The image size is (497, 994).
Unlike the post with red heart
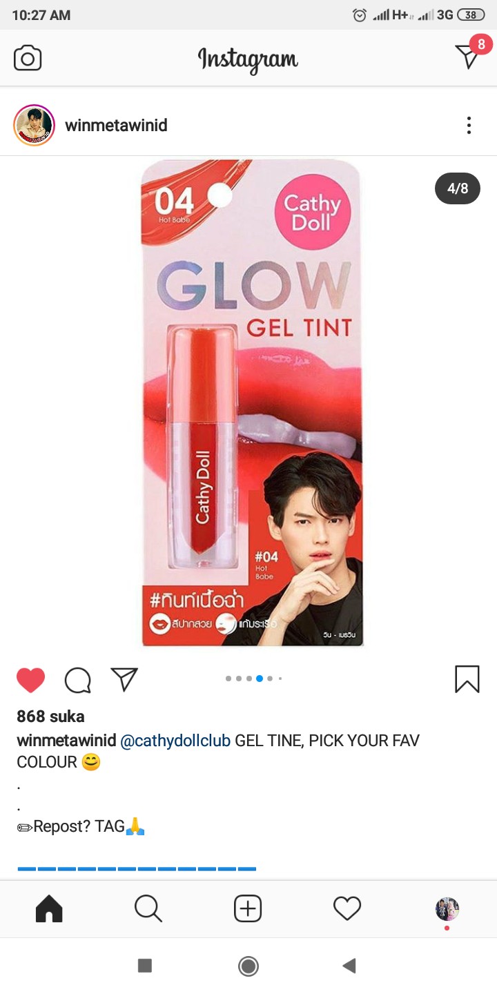(x=30, y=680)
